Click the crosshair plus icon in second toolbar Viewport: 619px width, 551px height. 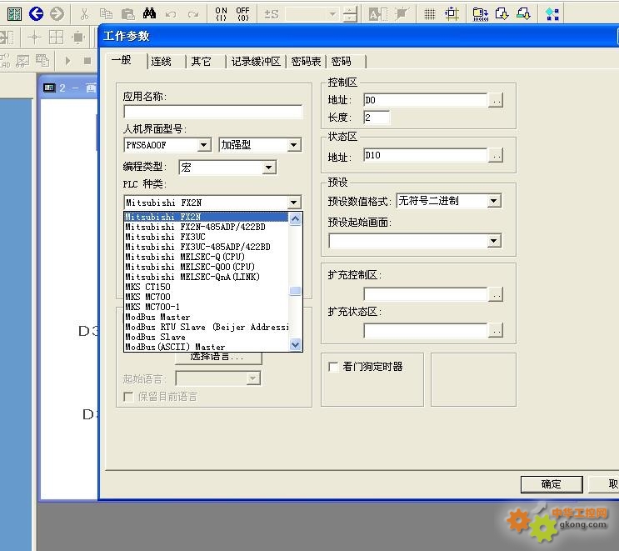(34, 38)
